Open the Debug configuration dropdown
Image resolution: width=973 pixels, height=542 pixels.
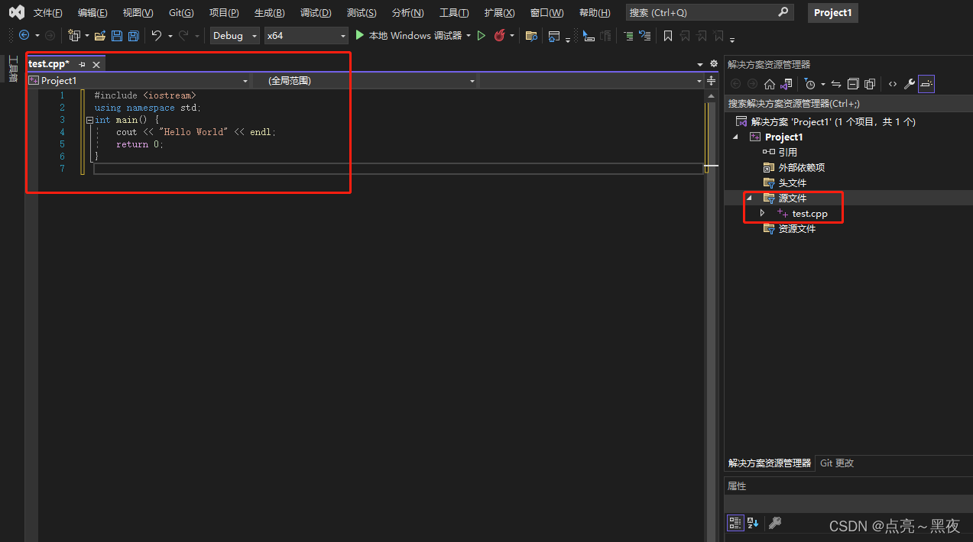pos(235,36)
